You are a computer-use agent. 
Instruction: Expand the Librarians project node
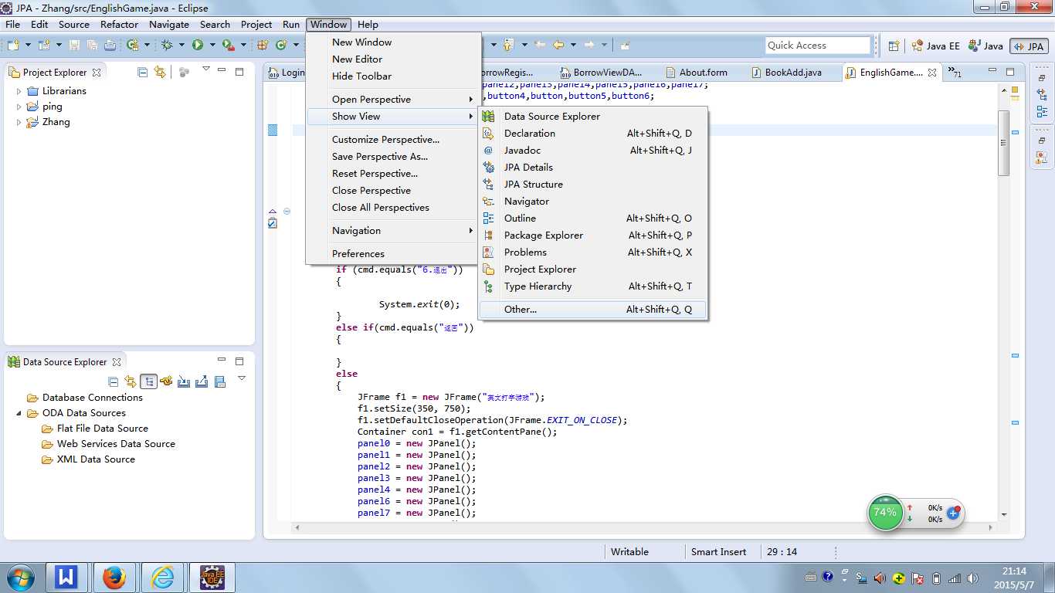(x=19, y=91)
